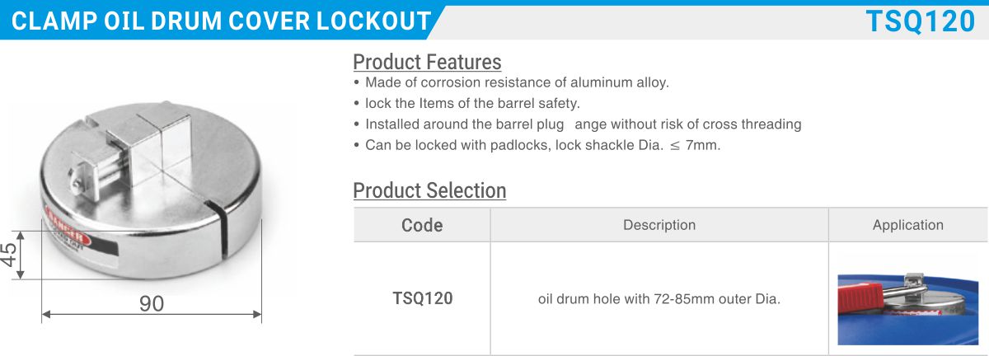The width and height of the screenshot is (989, 356).
Task: Select the TSQ120 code cell
Action: point(422,298)
